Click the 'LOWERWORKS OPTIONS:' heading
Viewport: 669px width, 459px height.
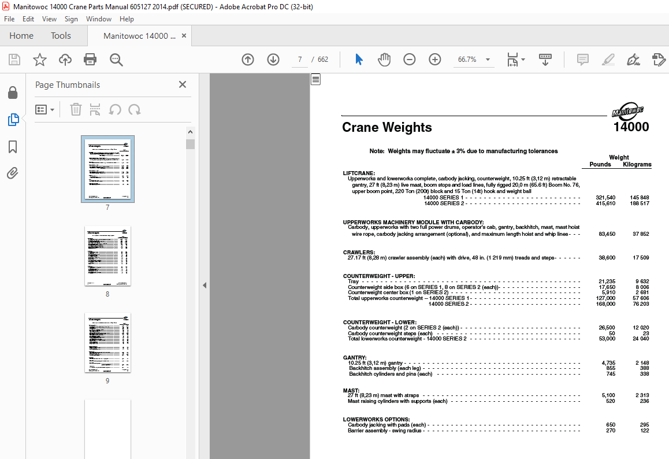[376, 419]
